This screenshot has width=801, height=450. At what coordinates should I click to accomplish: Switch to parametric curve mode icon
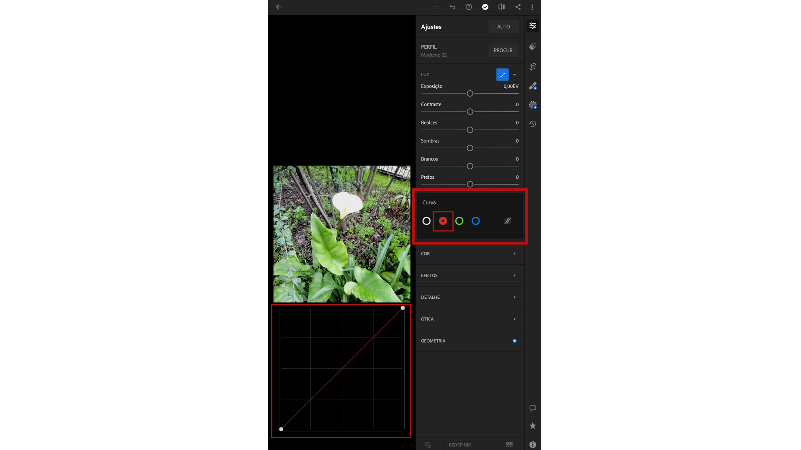[508, 221]
